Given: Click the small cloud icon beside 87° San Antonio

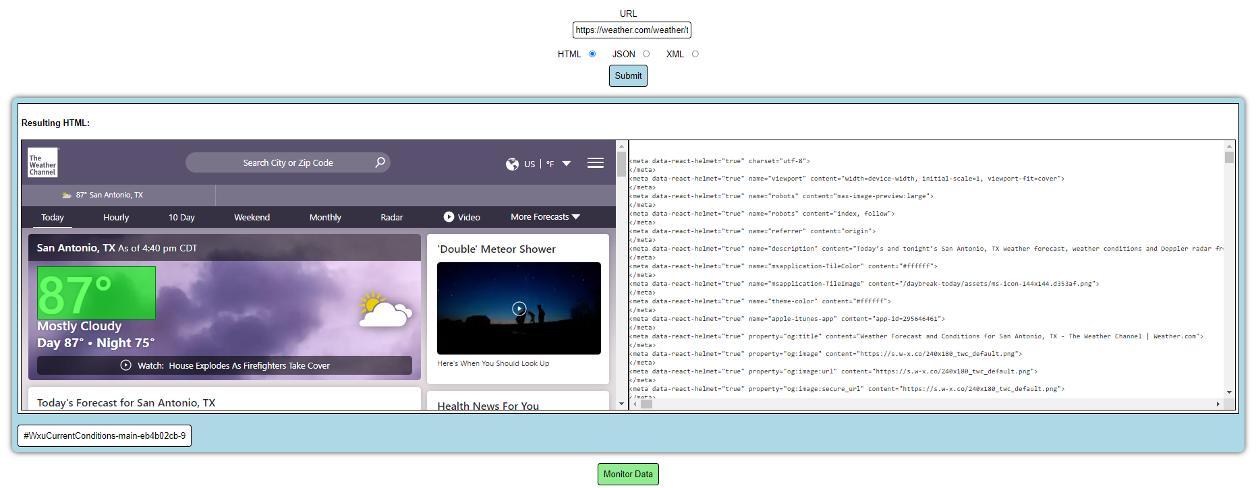Looking at the screenshot, I should (67, 195).
